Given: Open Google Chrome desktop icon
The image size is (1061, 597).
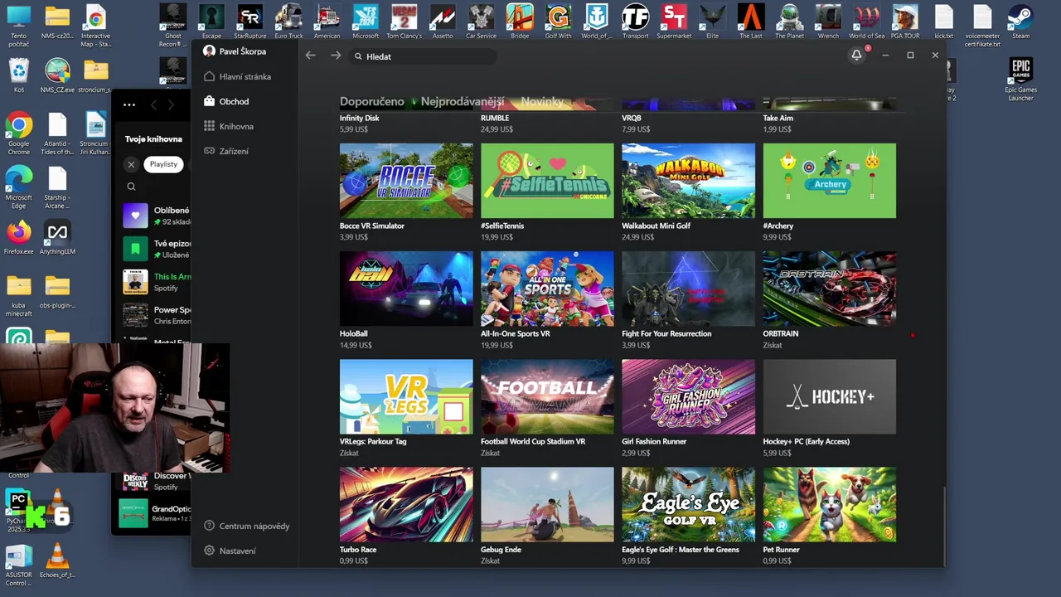Looking at the screenshot, I should tap(18, 134).
